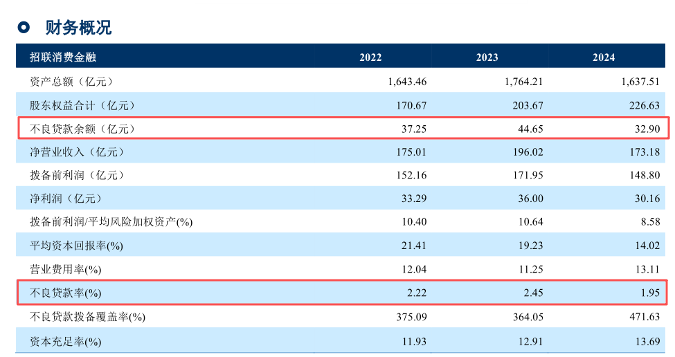Select the 股东权益合计 row label
This screenshot has height=357, width=675.
point(82,105)
